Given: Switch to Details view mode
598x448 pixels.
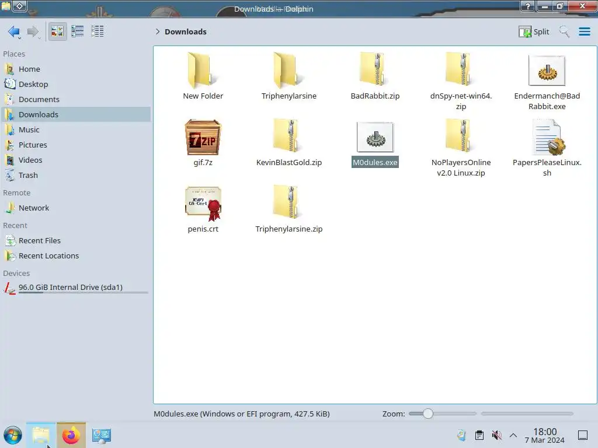Looking at the screenshot, I should pos(98,32).
